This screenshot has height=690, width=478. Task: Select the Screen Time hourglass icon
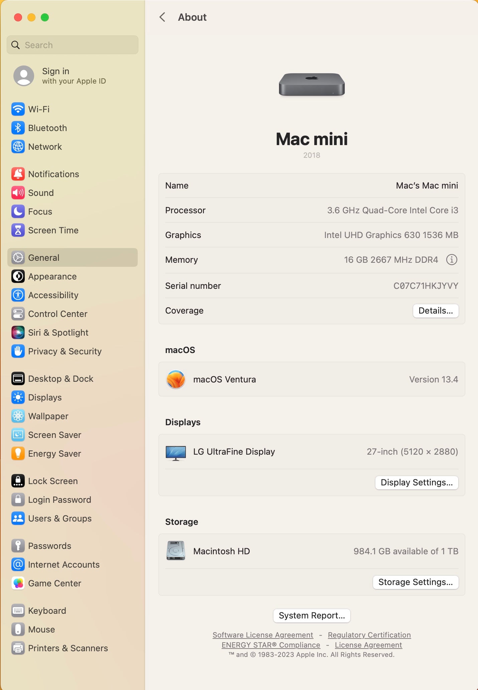pos(18,230)
